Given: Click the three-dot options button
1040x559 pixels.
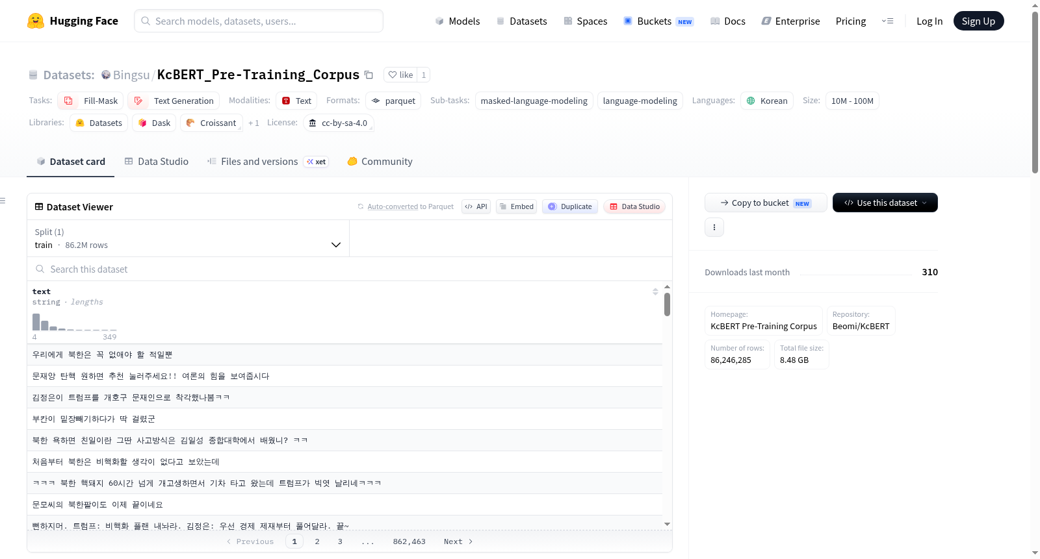Looking at the screenshot, I should point(714,227).
